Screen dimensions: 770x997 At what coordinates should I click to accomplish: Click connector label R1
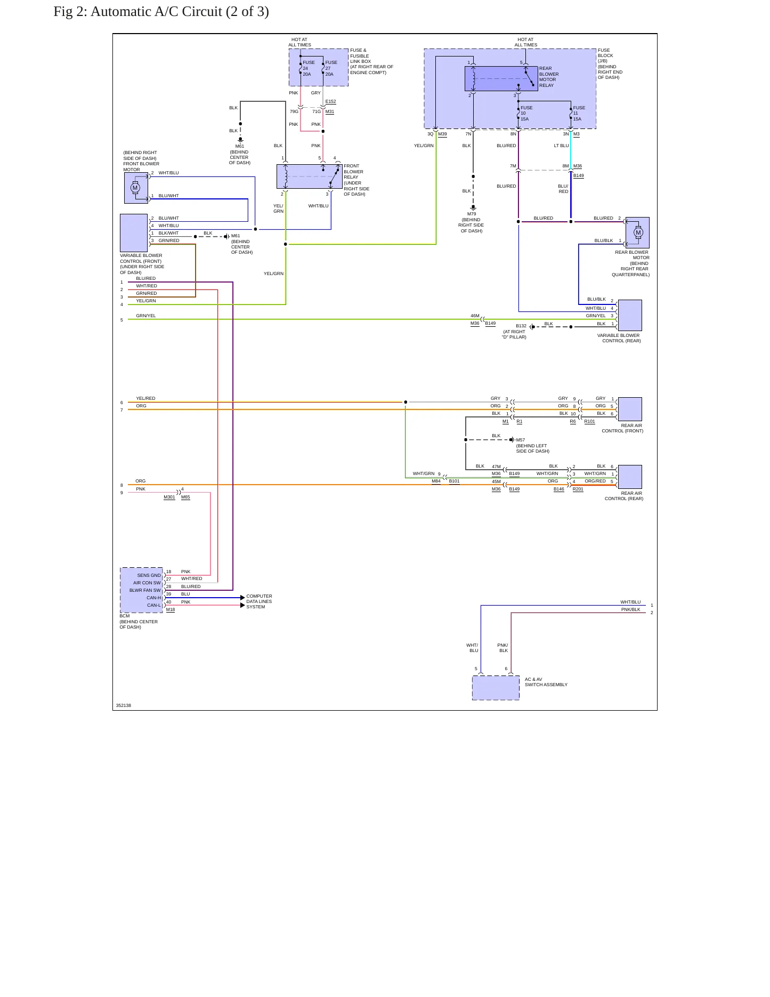tap(520, 421)
